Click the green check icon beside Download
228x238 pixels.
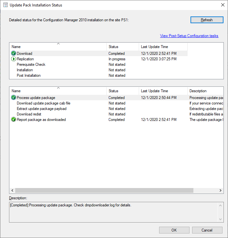(x=14, y=54)
